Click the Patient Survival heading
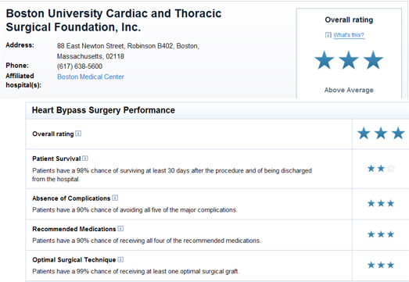 pos(56,159)
